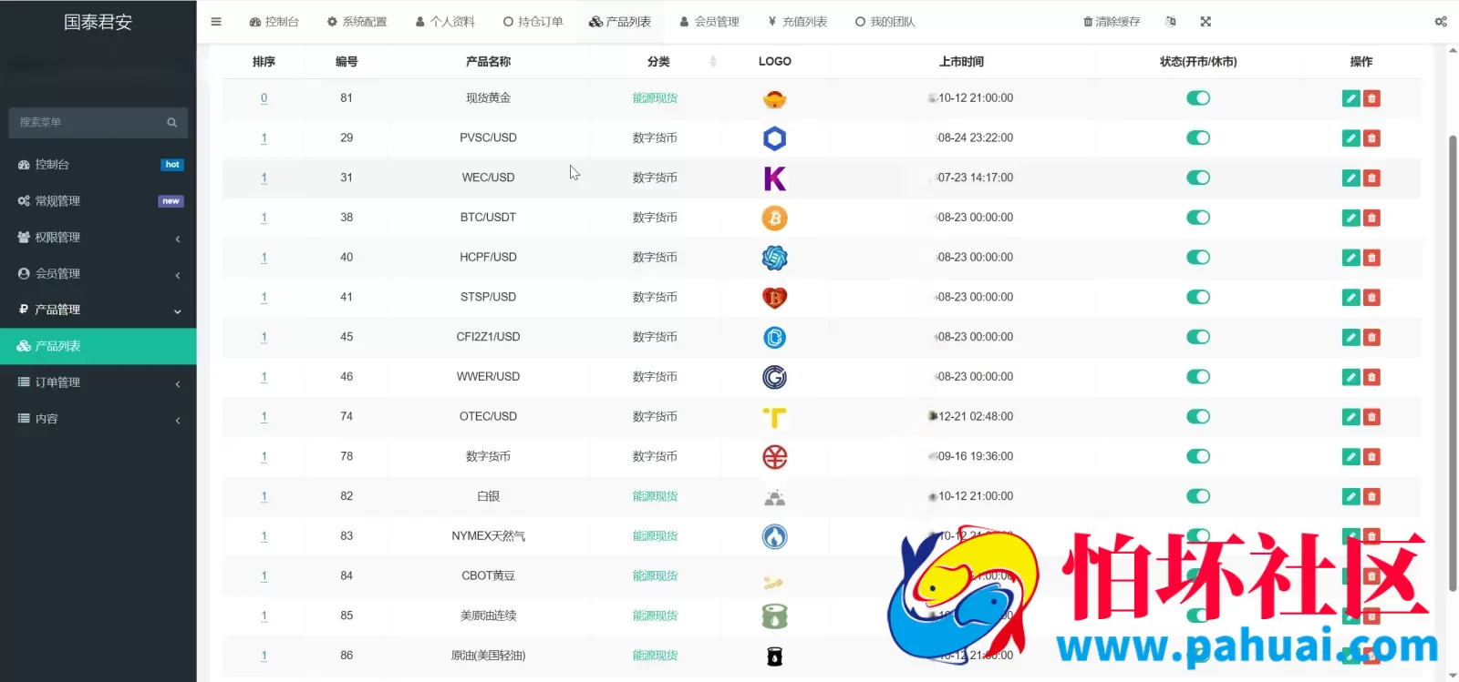The image size is (1459, 682).
Task: Click the WEC/USD purple K logo
Action: [x=774, y=178]
